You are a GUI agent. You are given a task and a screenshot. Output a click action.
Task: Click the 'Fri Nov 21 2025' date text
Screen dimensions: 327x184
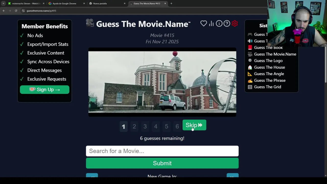click(x=162, y=42)
